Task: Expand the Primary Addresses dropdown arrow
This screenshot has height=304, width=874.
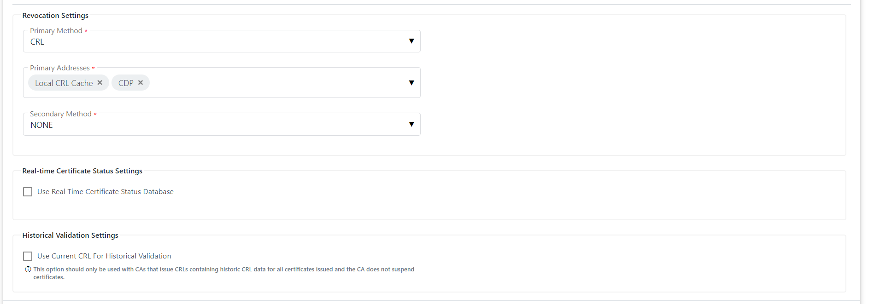Action: pos(411,83)
